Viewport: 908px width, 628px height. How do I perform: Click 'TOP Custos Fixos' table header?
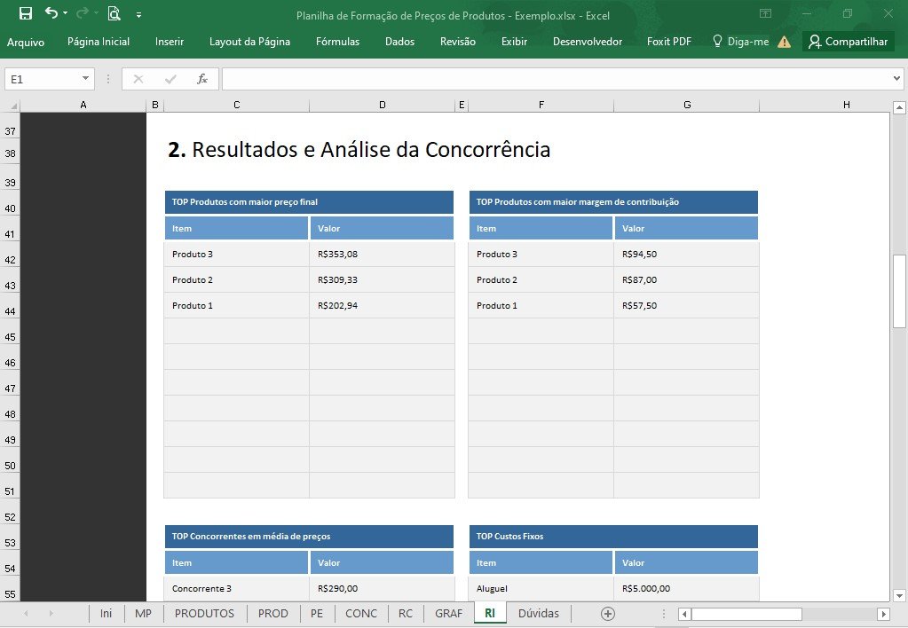613,537
